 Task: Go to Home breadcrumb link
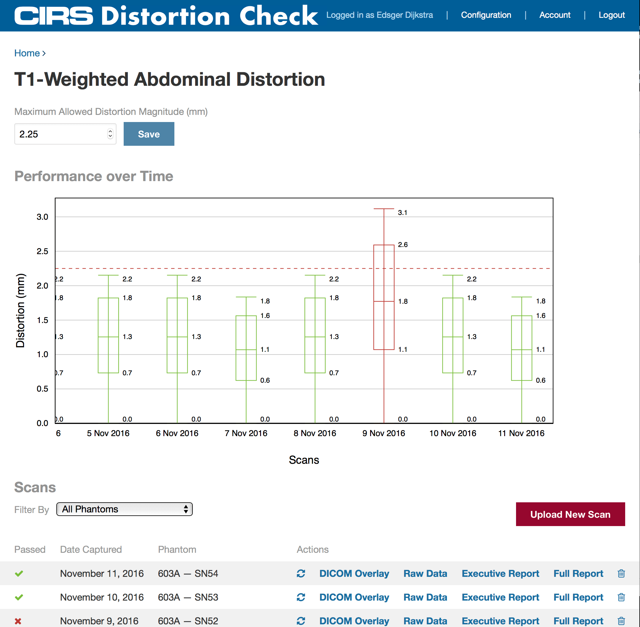(27, 53)
